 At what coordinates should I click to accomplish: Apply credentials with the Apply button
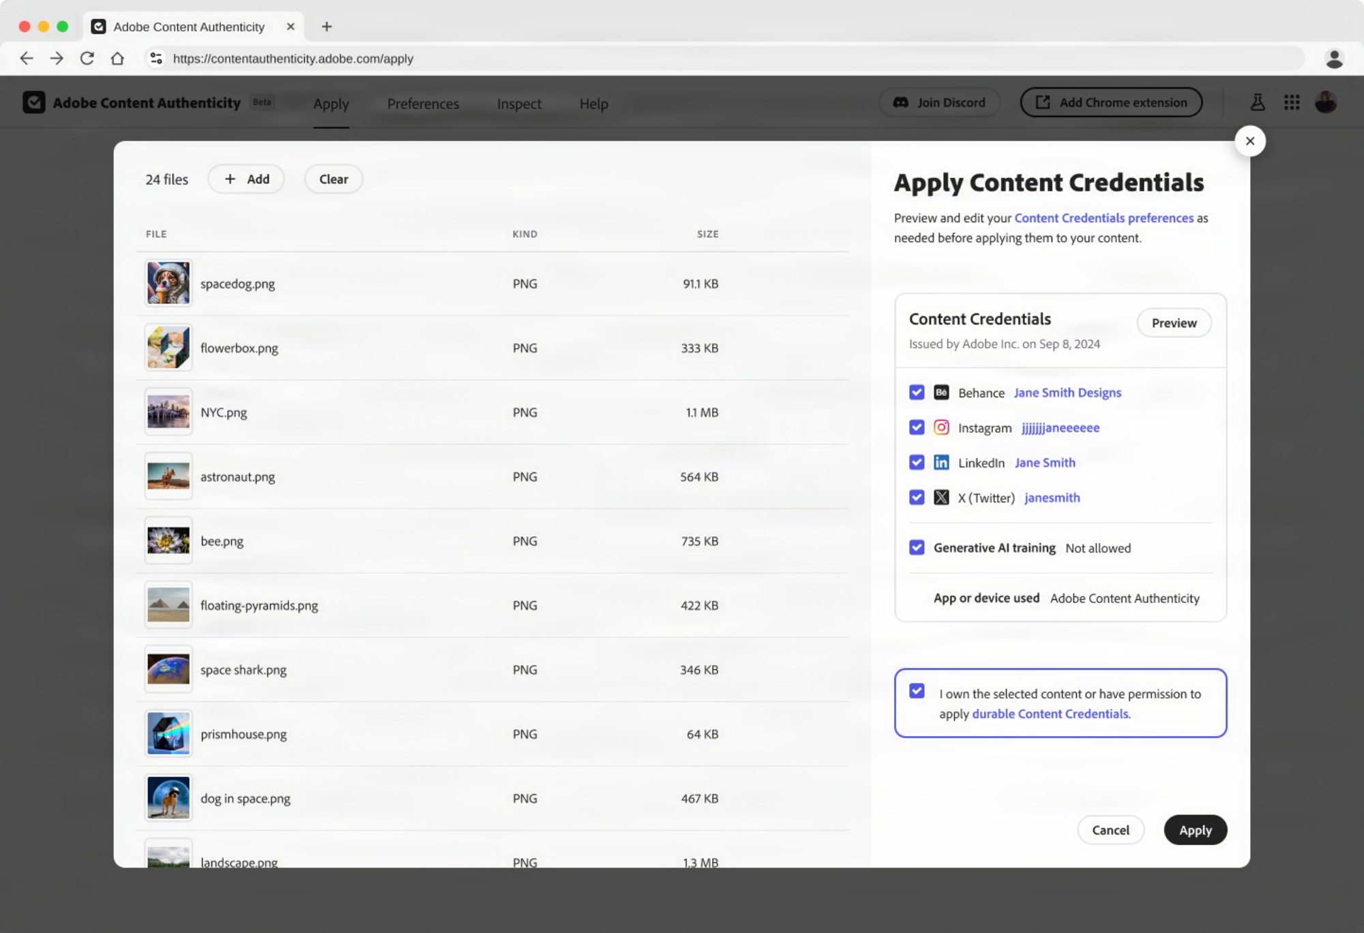pyautogui.click(x=1195, y=829)
